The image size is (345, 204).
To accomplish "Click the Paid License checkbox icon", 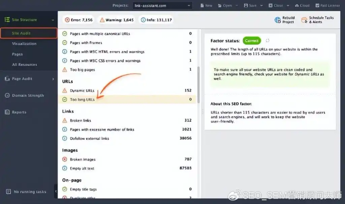I will tap(317, 6).
